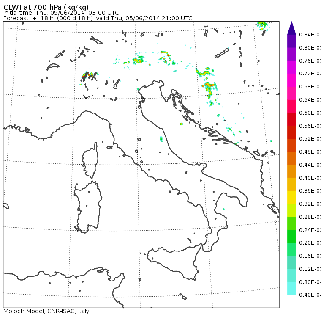Select the orange band between 0.44E-03 and 0.48E-03
321x317 pixels.
pyautogui.click(x=291, y=158)
